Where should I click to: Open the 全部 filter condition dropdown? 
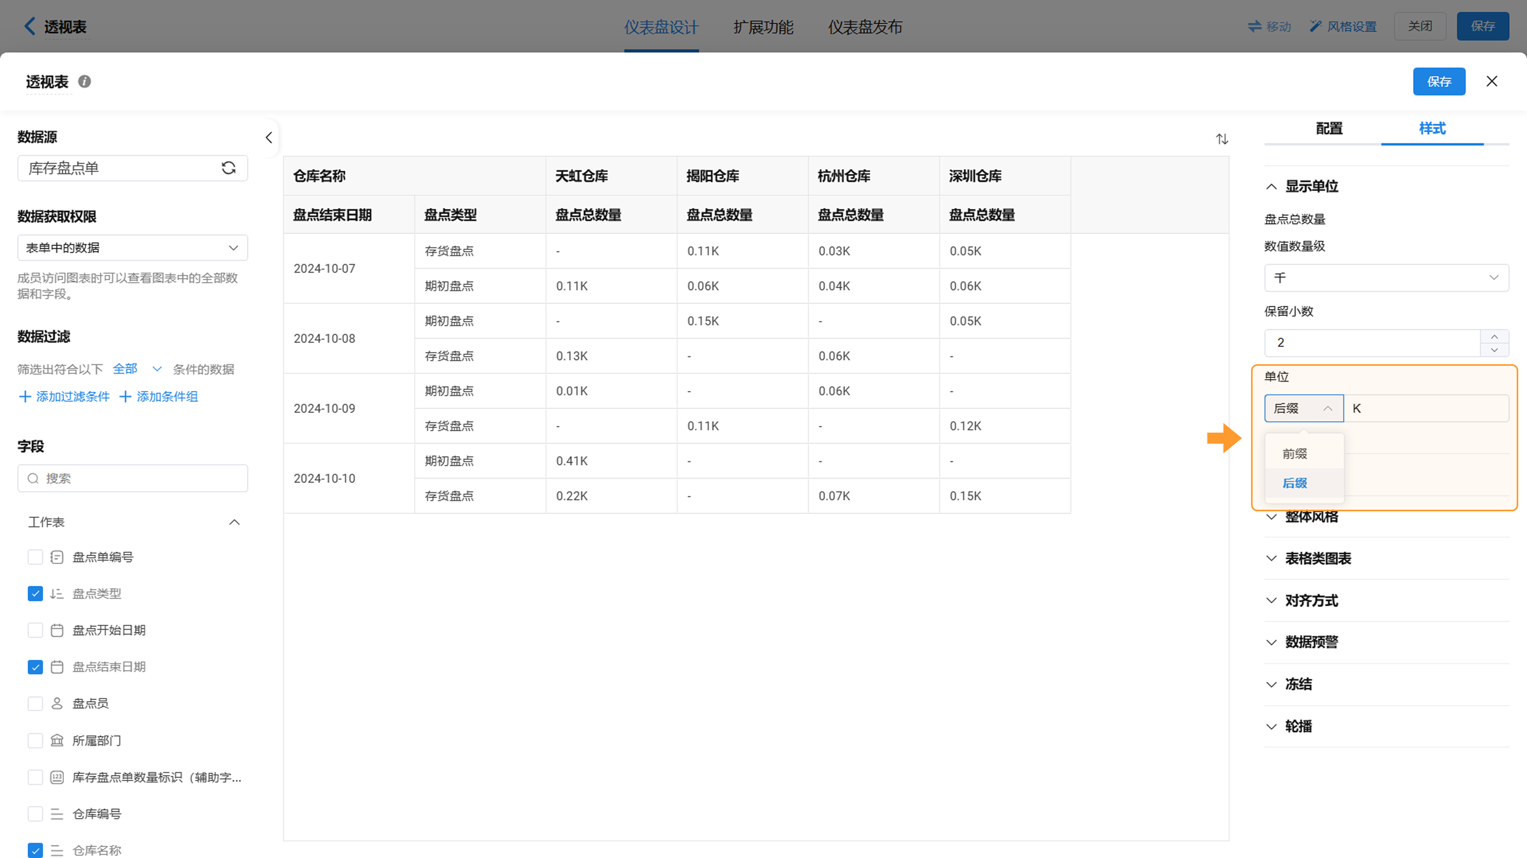(137, 369)
